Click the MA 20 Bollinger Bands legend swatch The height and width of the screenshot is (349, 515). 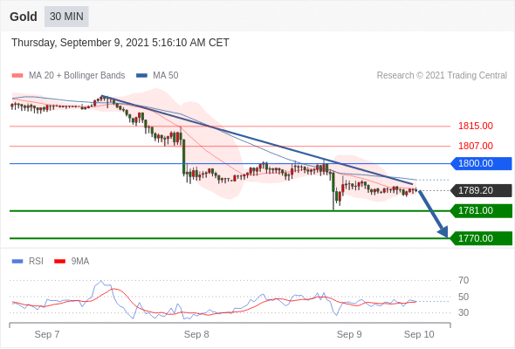(x=17, y=76)
